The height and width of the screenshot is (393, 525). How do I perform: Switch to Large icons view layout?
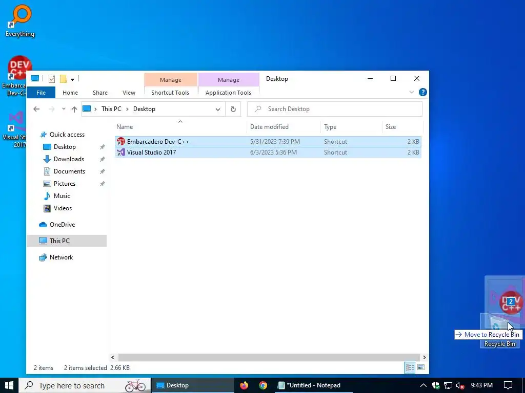421,367
